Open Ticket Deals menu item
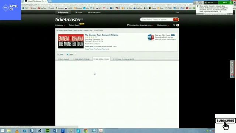This screenshot has width=236, height=133. pyautogui.click(x=74, y=25)
